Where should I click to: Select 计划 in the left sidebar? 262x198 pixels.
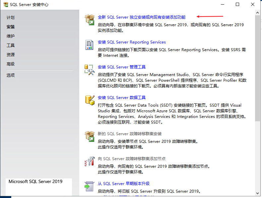(x=11, y=18)
